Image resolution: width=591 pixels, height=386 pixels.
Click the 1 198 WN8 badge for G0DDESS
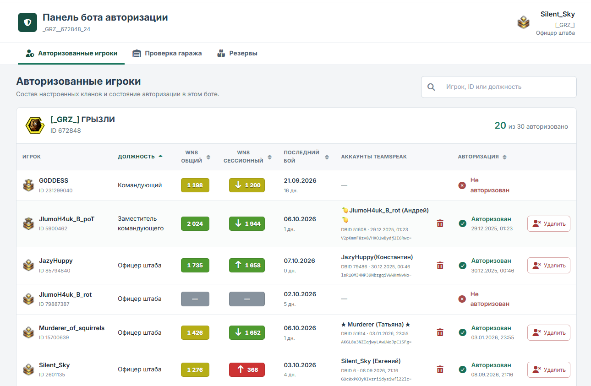pos(195,185)
